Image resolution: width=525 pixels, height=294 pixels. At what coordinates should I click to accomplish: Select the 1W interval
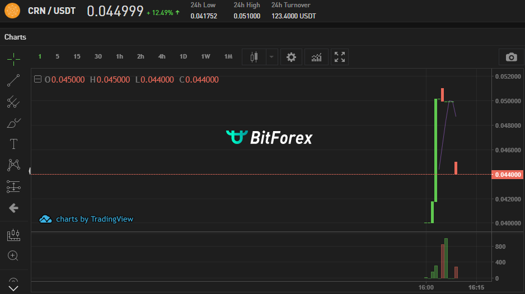205,56
